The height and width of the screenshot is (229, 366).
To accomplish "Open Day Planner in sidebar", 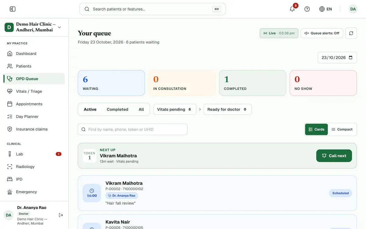I will click(34, 116).
